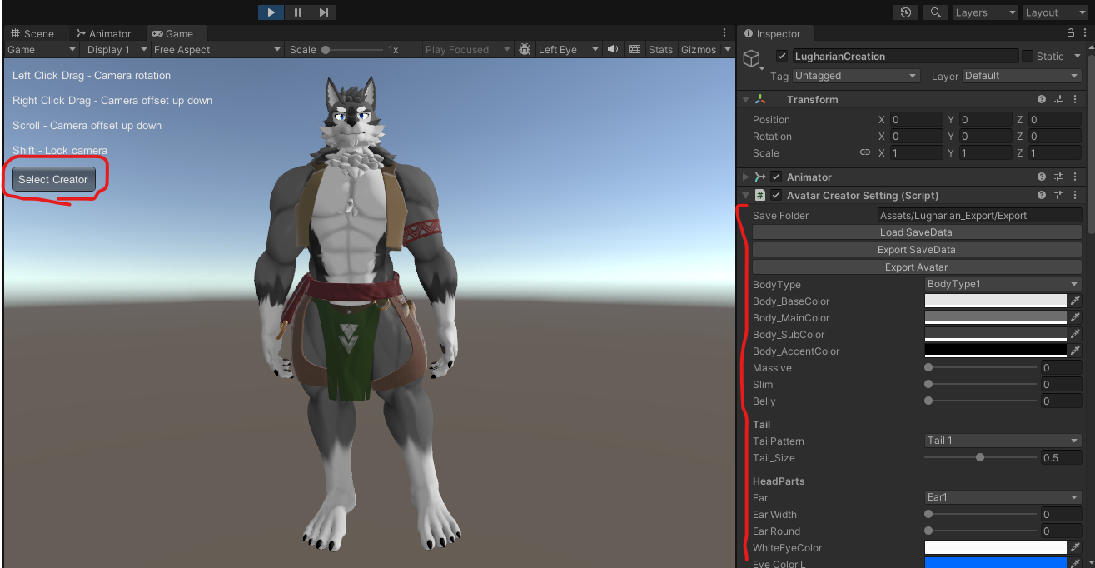The height and width of the screenshot is (568, 1095).
Task: Click the Export Avatar button
Action: [x=917, y=267]
